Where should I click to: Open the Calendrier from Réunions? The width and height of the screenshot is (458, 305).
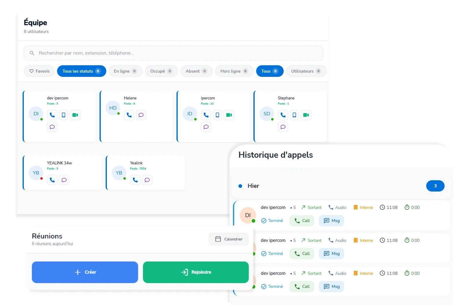point(228,239)
